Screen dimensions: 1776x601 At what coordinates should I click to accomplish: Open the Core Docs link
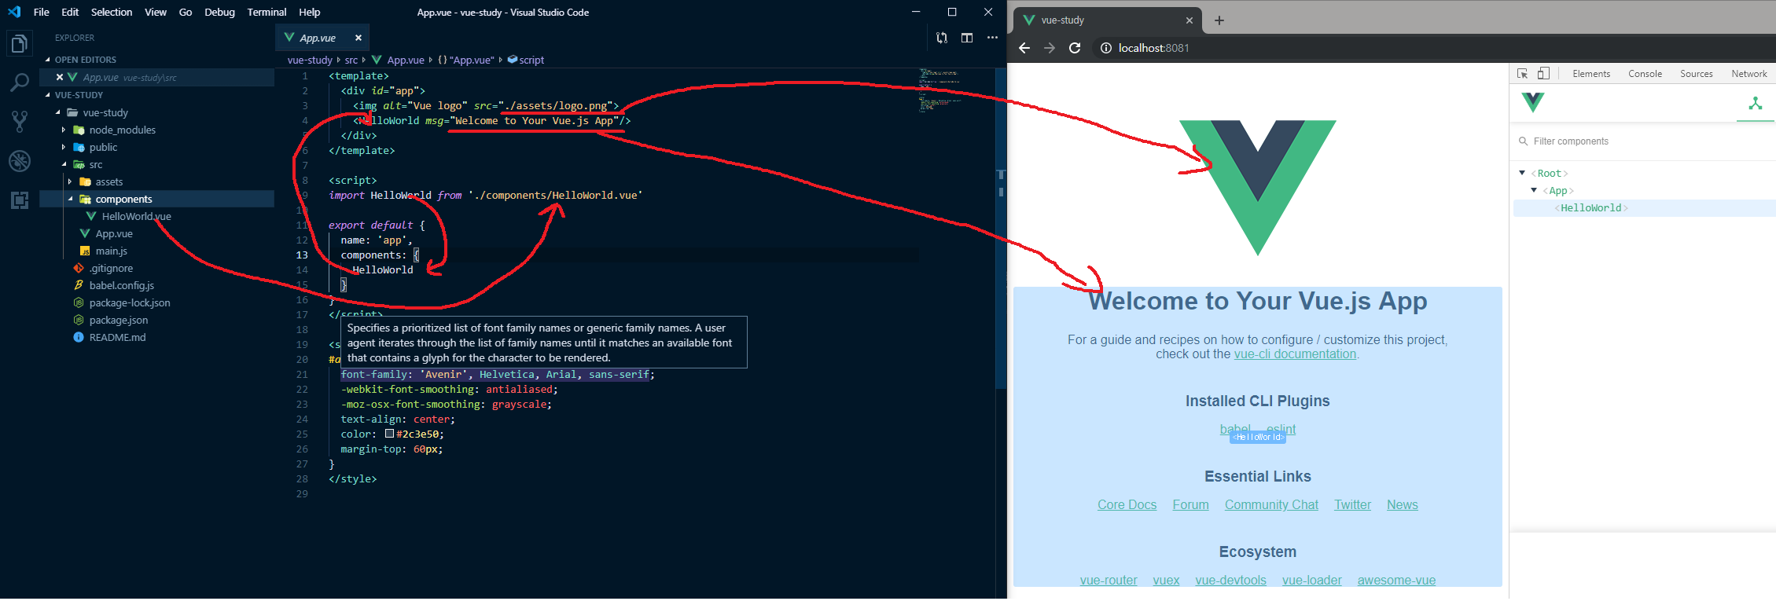click(x=1127, y=504)
